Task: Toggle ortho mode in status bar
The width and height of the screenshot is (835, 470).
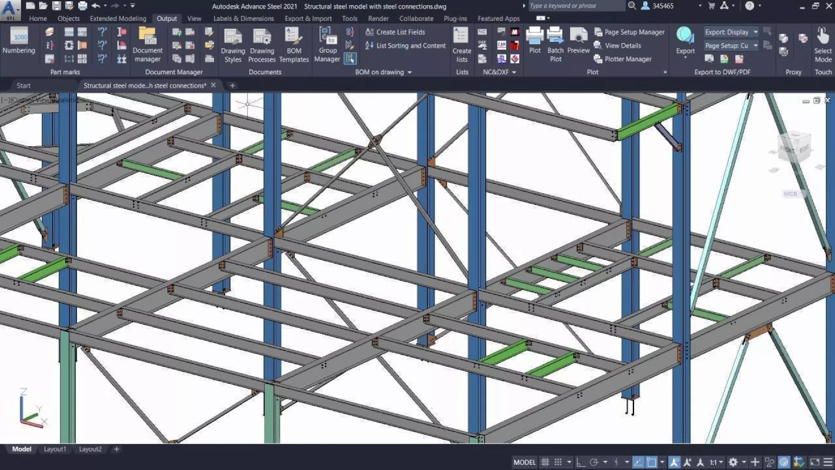Action: pyautogui.click(x=581, y=462)
